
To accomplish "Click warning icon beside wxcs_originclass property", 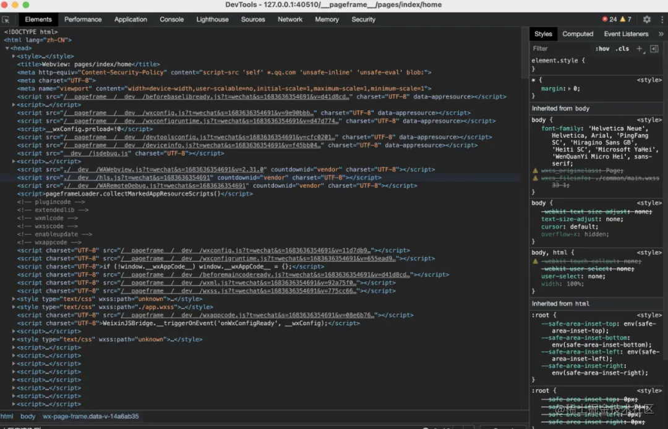I will (x=535, y=171).
